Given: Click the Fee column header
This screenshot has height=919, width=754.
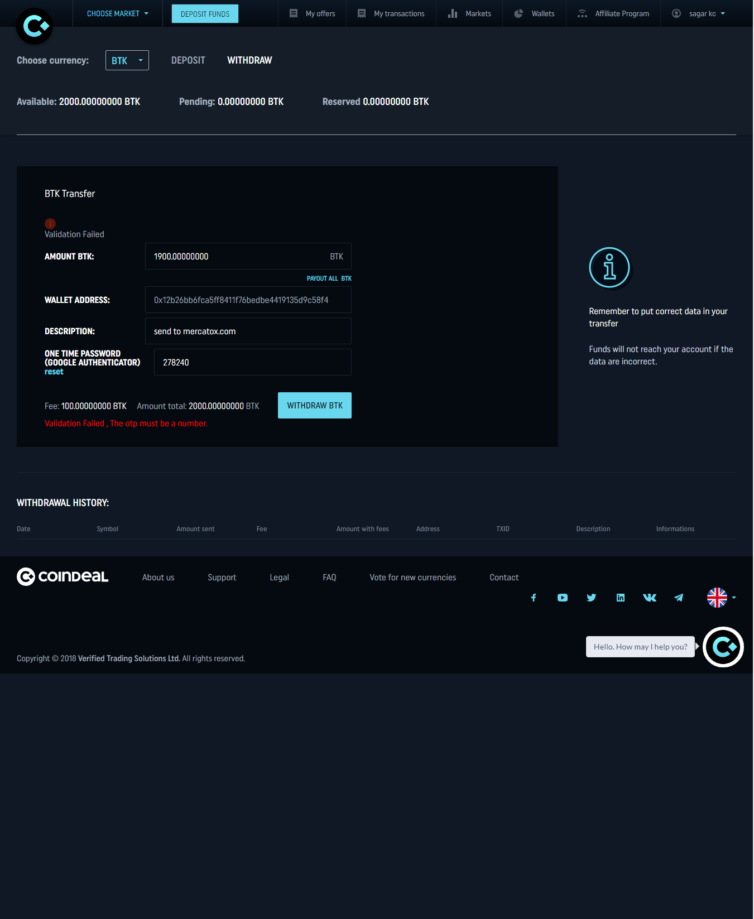Looking at the screenshot, I should click(262, 529).
